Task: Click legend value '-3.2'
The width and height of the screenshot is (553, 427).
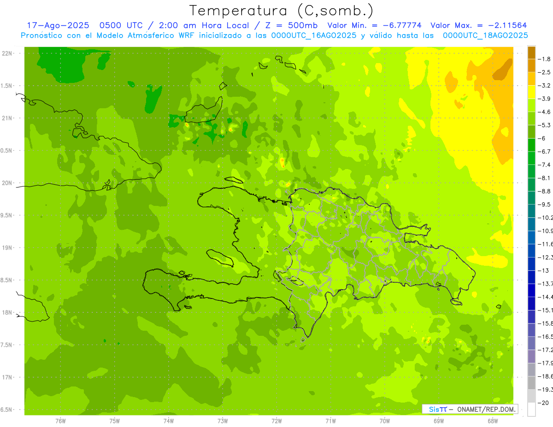Action: [545, 85]
